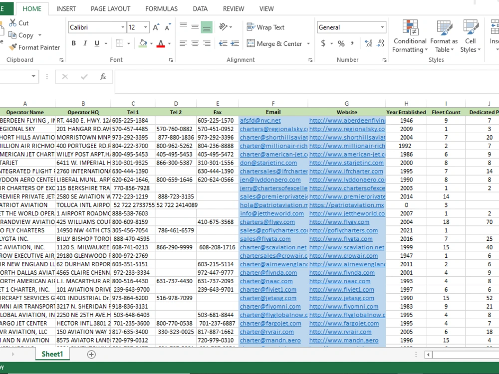
Task: Open Cell Styles gallery
Action: [x=471, y=36]
